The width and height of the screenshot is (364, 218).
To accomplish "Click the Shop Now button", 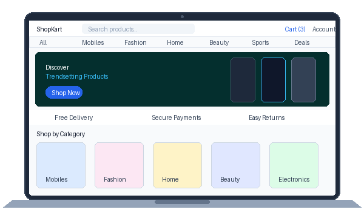I will pyautogui.click(x=64, y=93).
